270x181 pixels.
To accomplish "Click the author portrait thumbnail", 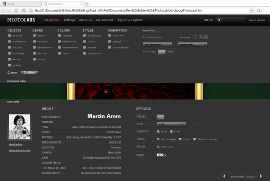I will click(x=19, y=127).
